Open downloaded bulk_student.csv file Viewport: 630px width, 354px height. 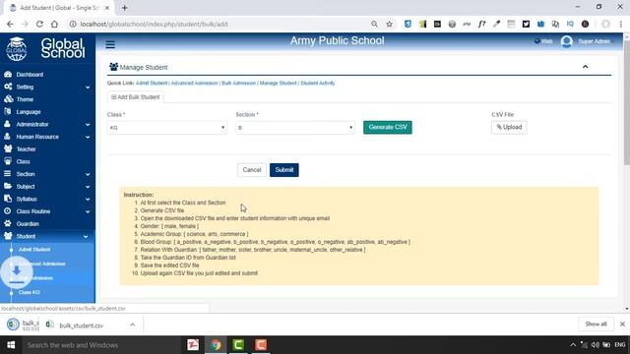(81, 325)
